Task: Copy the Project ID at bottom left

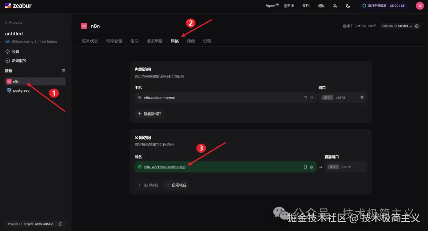Action: pos(60,223)
